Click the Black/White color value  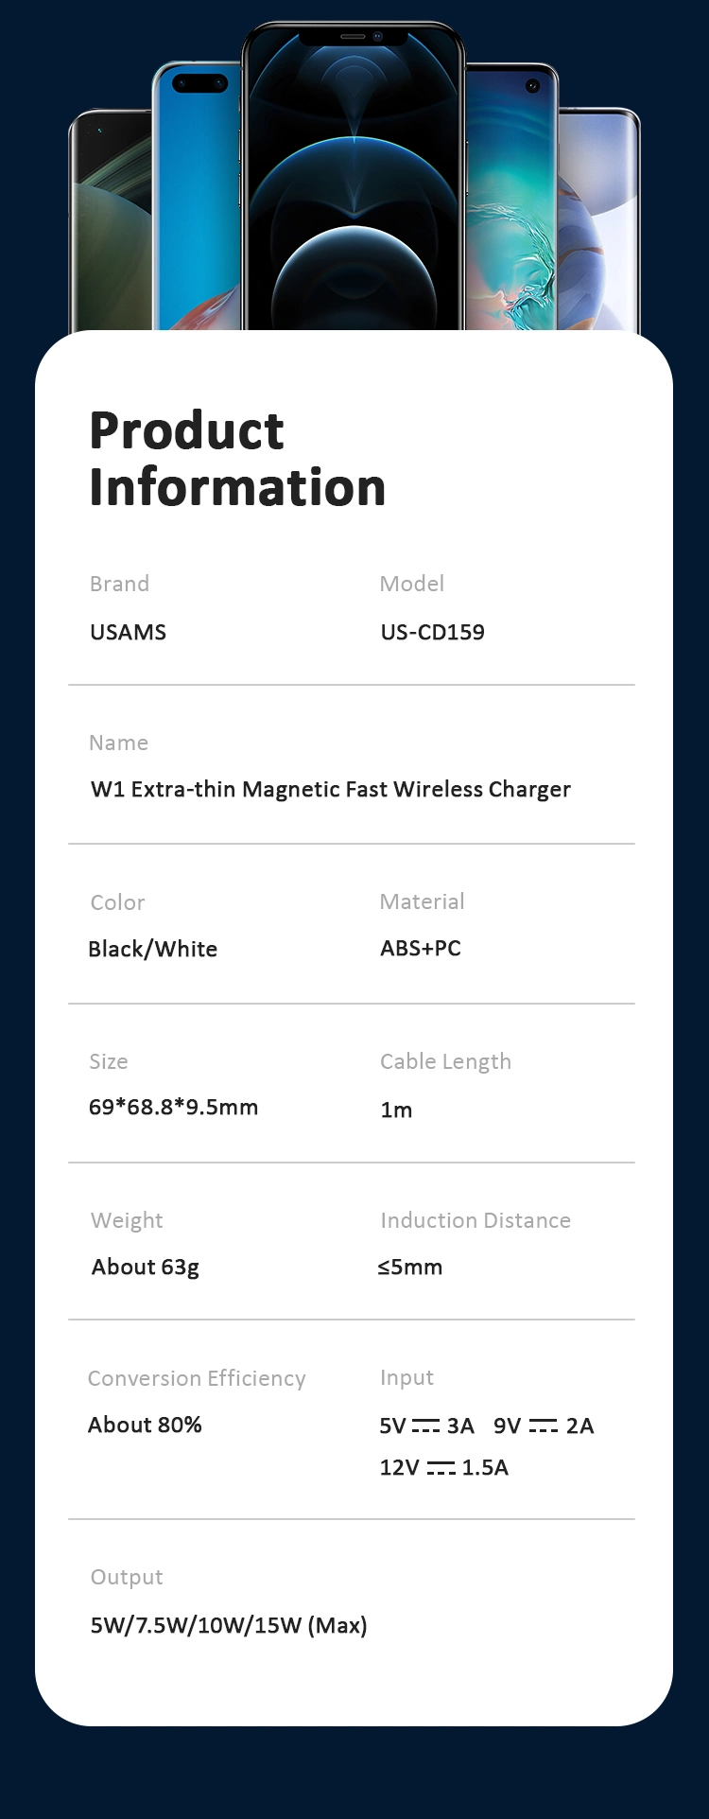(x=152, y=949)
